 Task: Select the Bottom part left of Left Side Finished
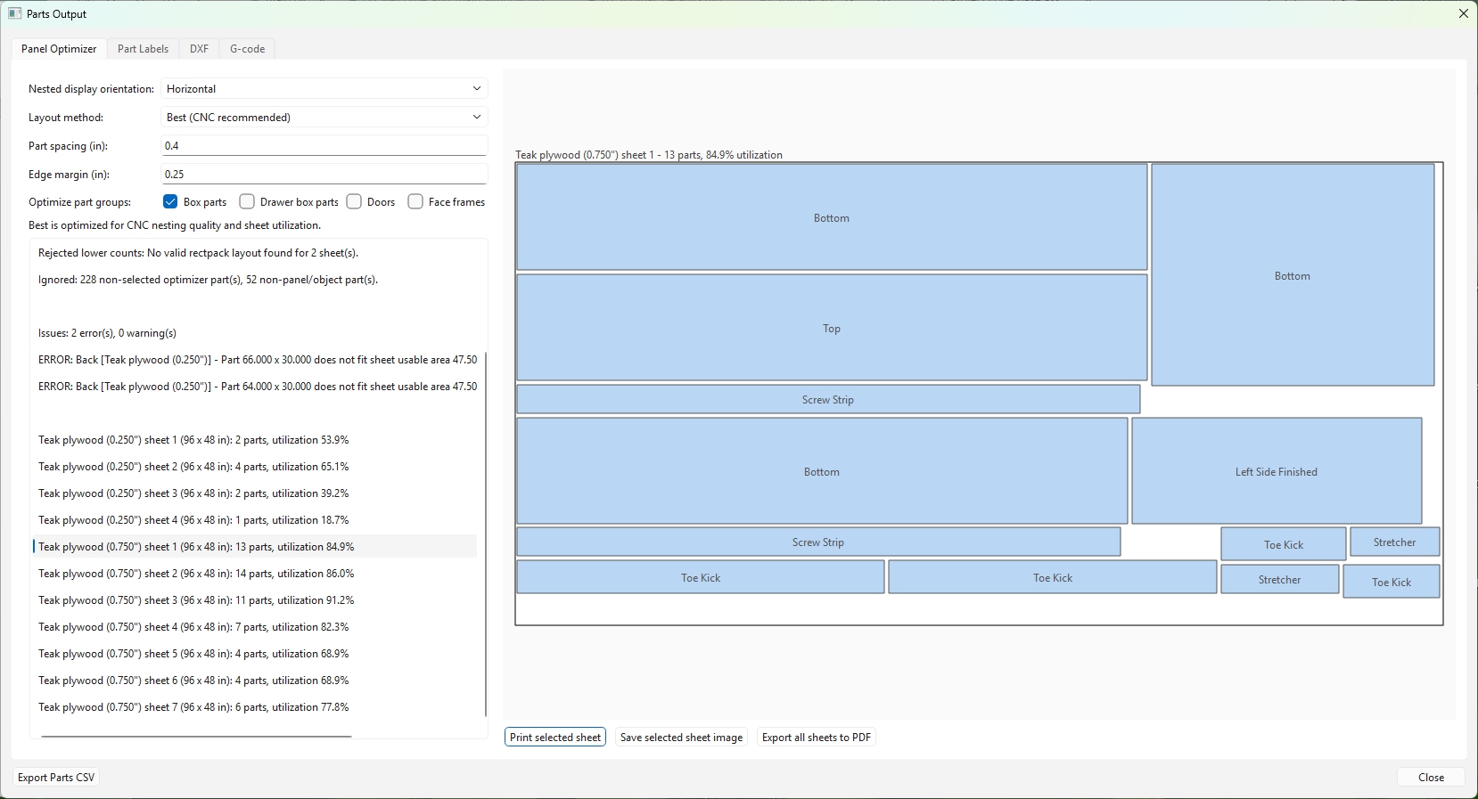point(822,471)
